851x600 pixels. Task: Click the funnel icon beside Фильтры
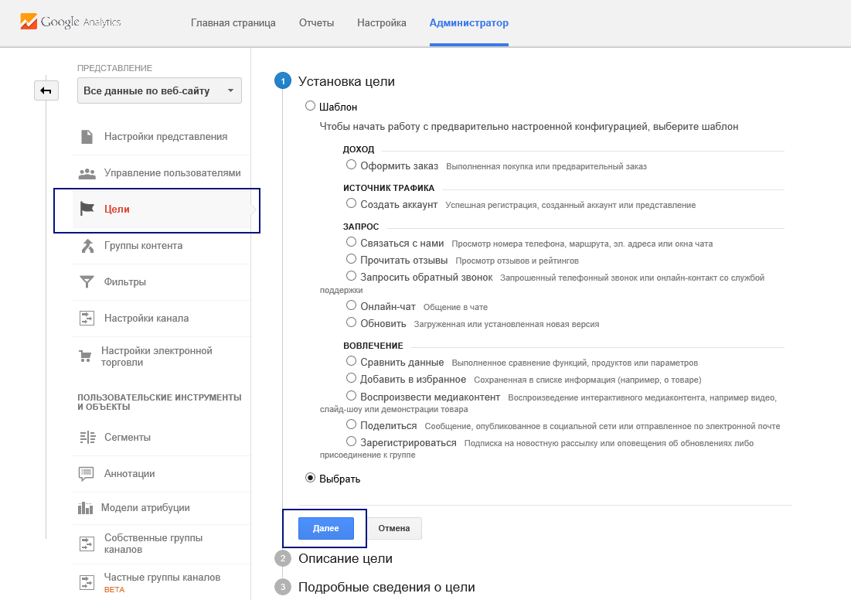(87, 281)
